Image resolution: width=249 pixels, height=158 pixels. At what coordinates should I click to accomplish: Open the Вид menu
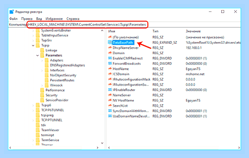pos(39,19)
